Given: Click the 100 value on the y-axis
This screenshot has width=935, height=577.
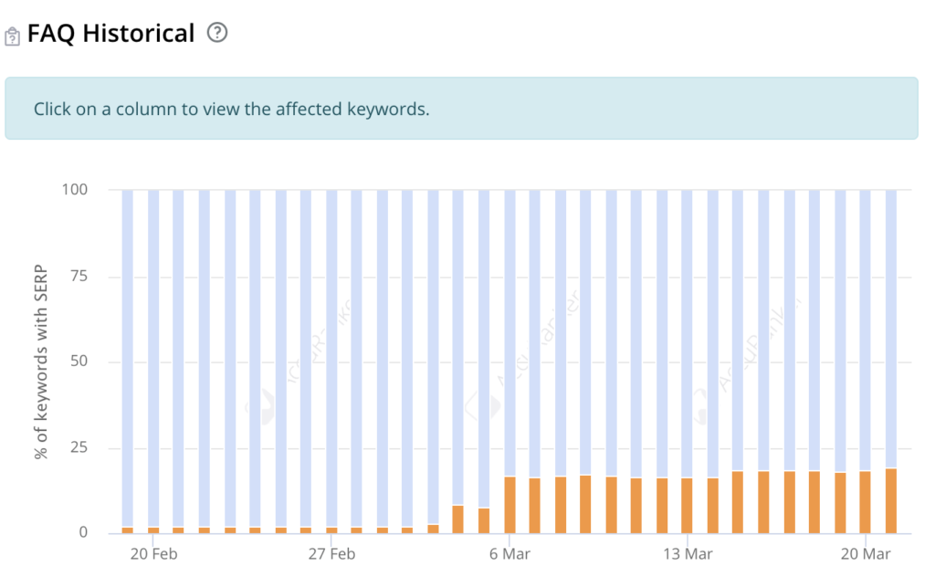Looking at the screenshot, I should (x=75, y=190).
